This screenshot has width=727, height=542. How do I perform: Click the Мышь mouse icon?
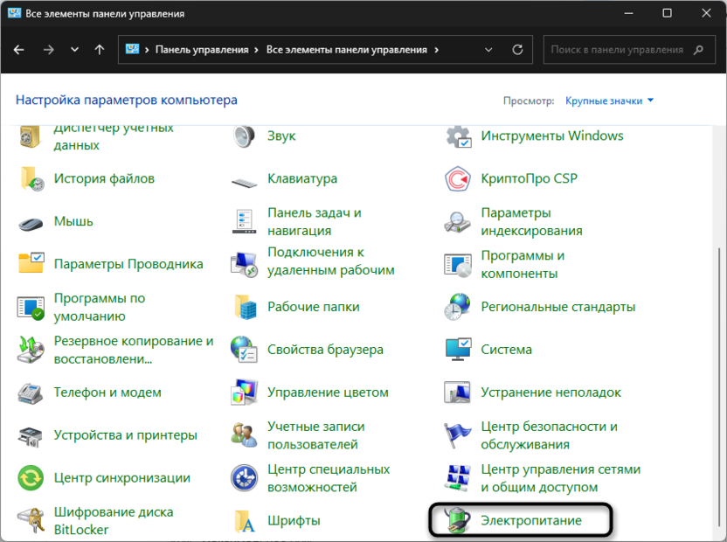click(x=31, y=222)
